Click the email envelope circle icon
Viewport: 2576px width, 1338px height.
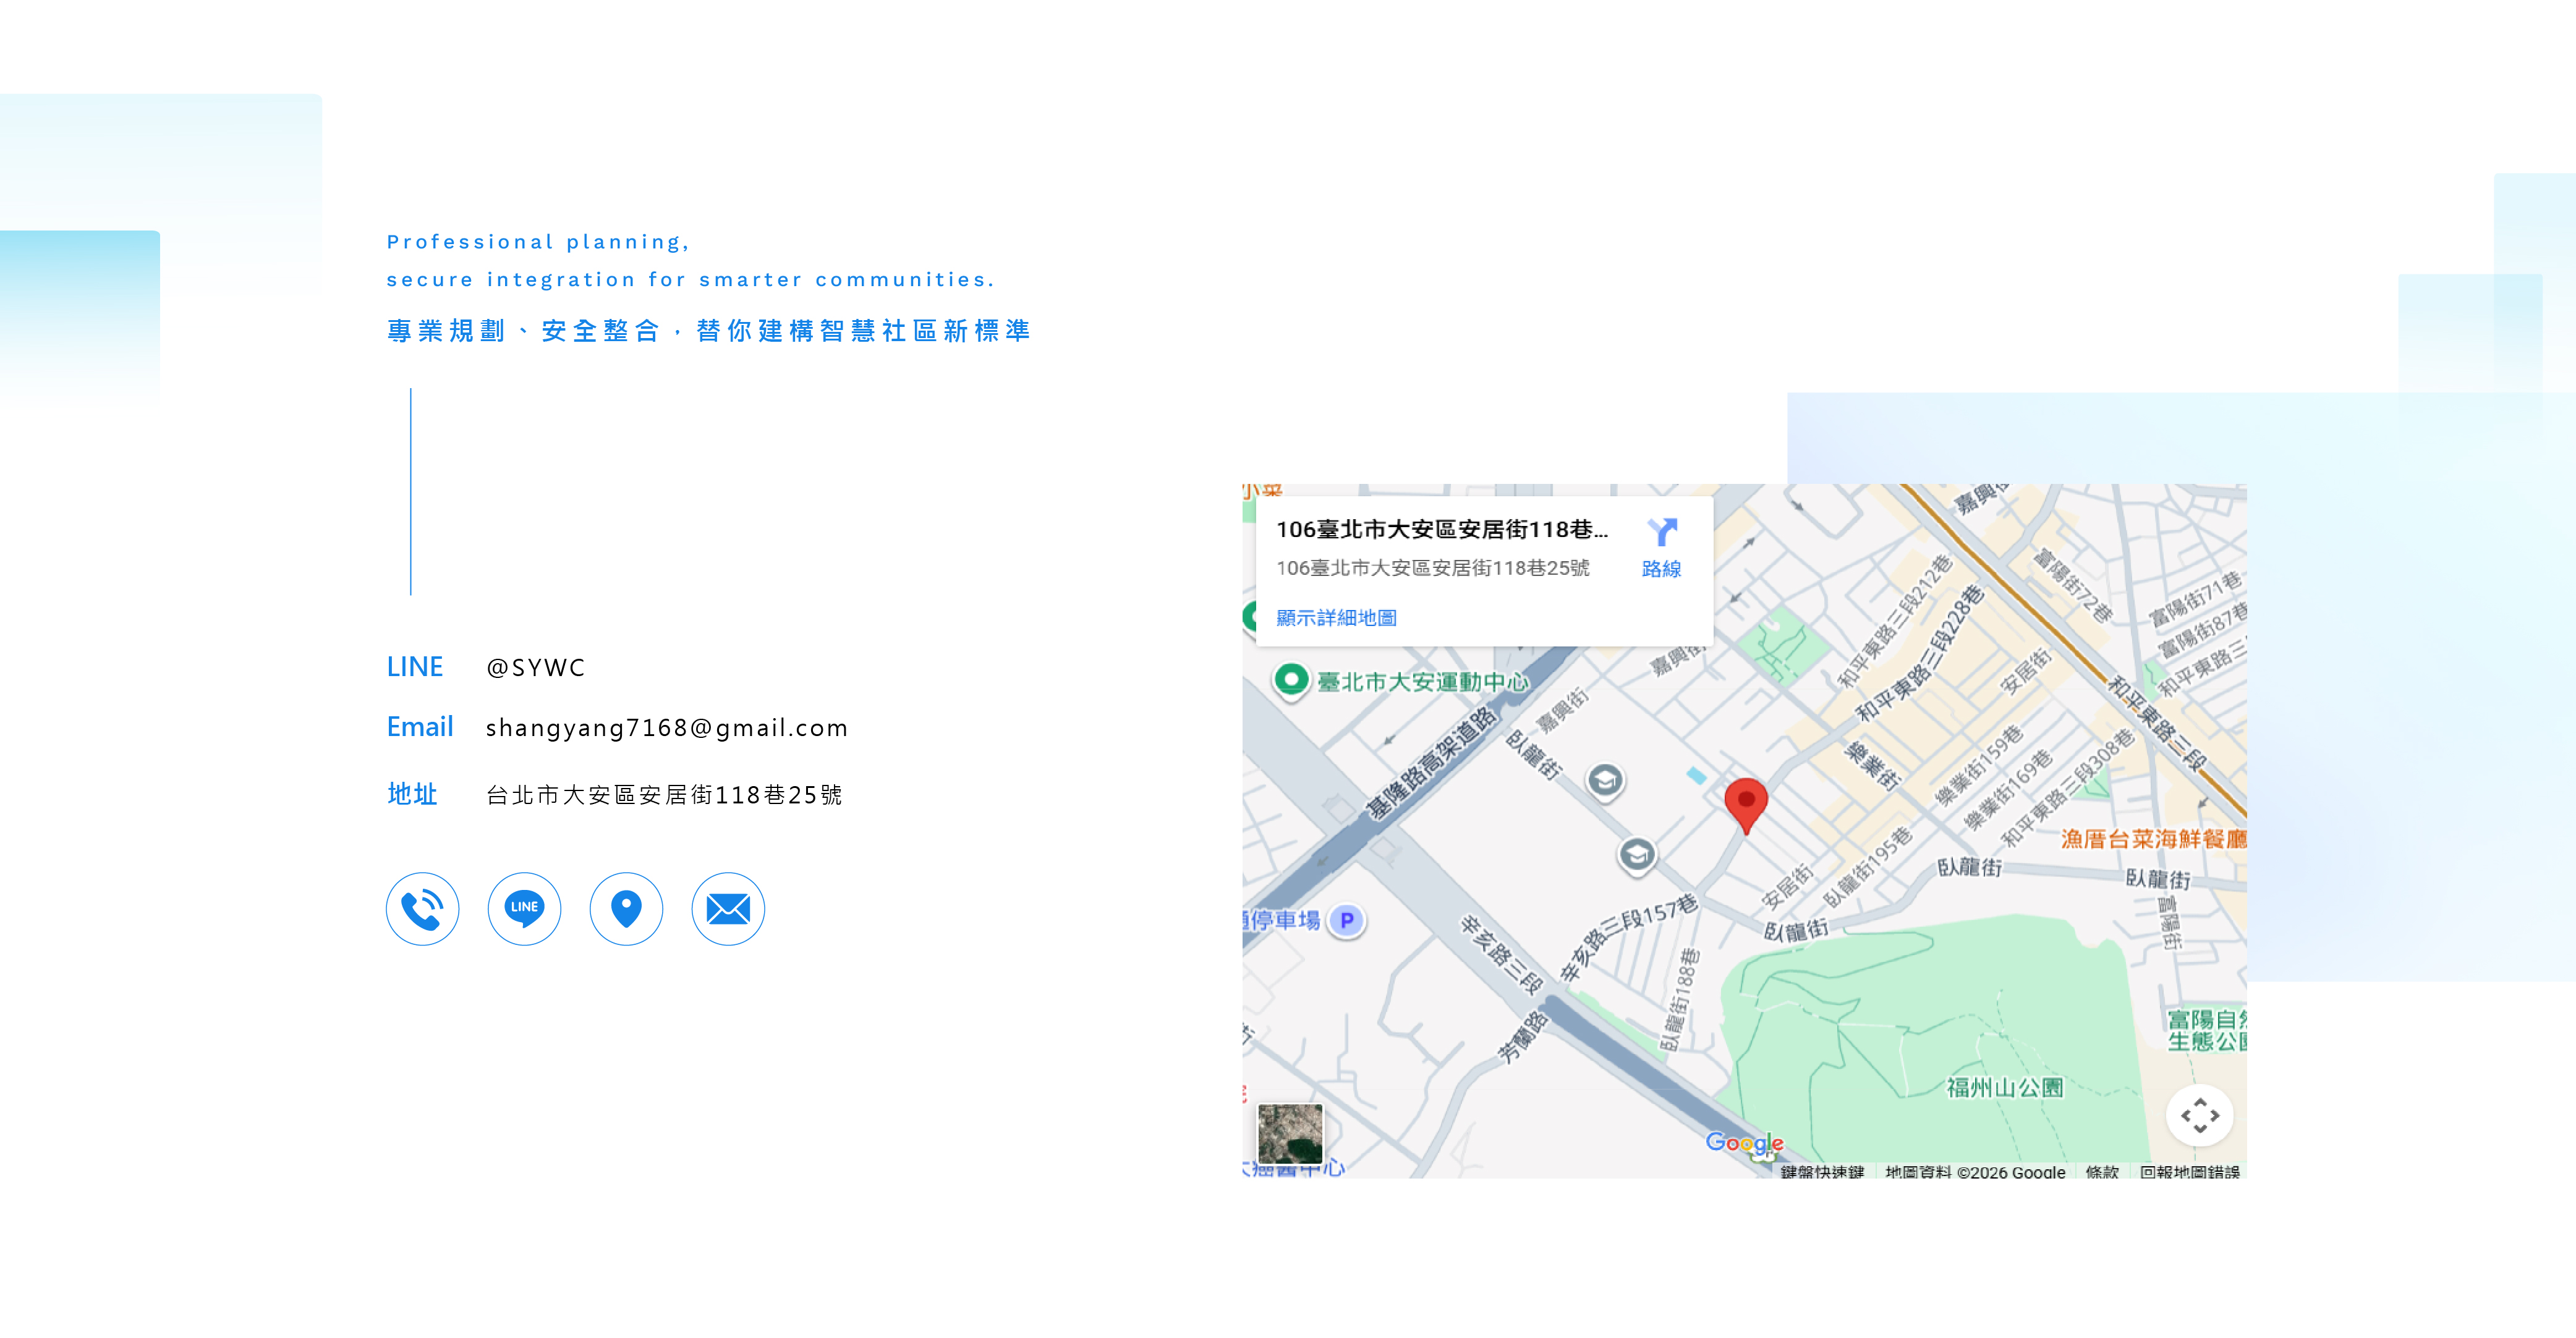pos(728,908)
